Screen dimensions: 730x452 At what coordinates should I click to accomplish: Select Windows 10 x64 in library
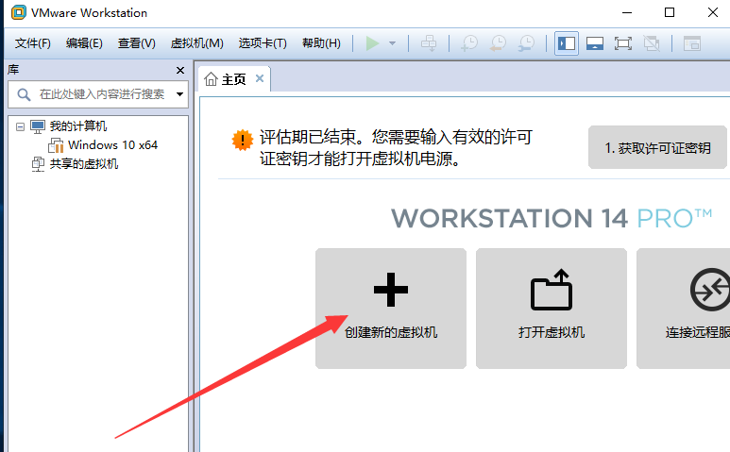point(111,145)
